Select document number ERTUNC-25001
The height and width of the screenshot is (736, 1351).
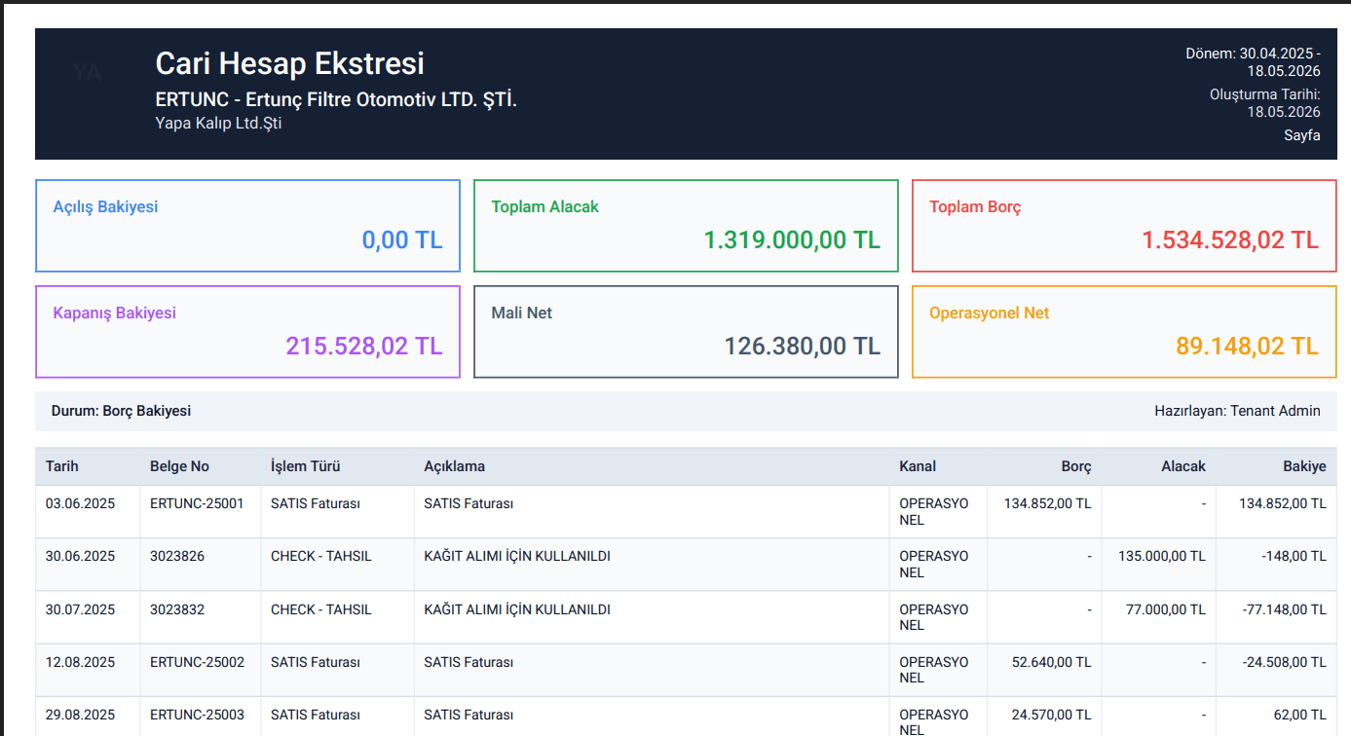point(197,503)
